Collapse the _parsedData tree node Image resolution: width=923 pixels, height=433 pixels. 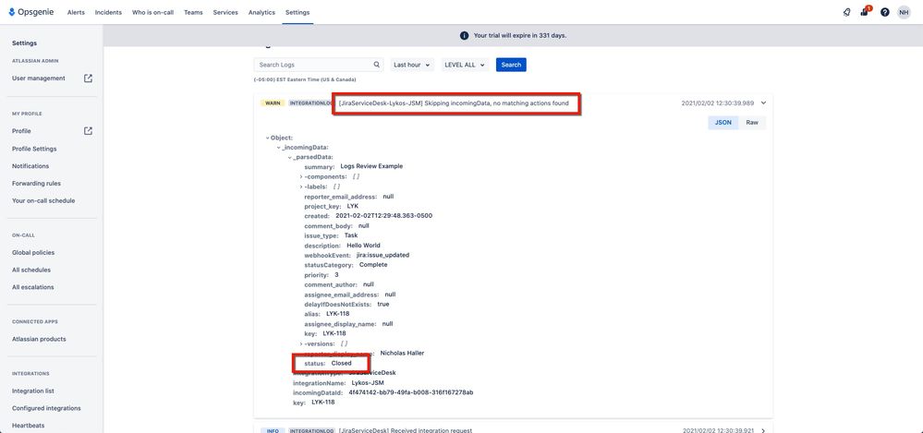tap(289, 157)
